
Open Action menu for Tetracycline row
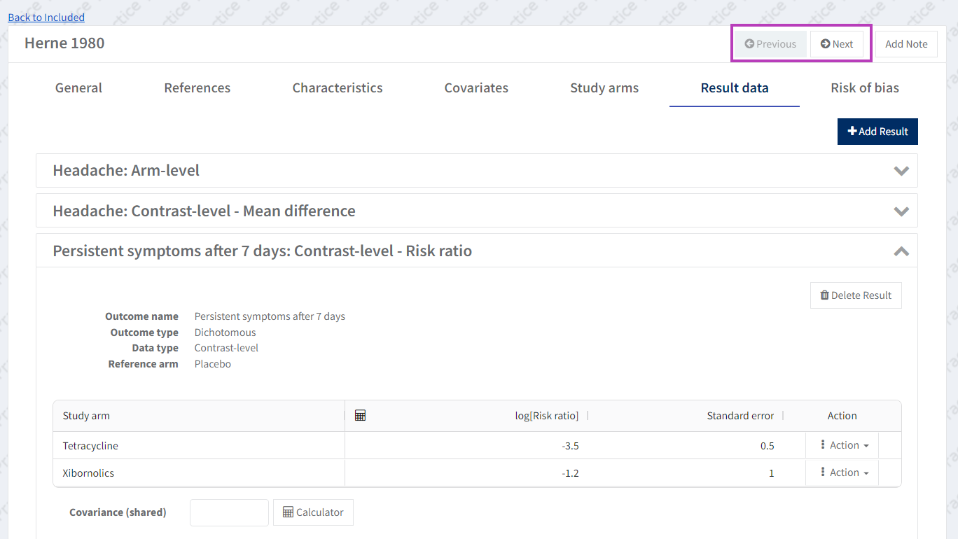pos(844,445)
